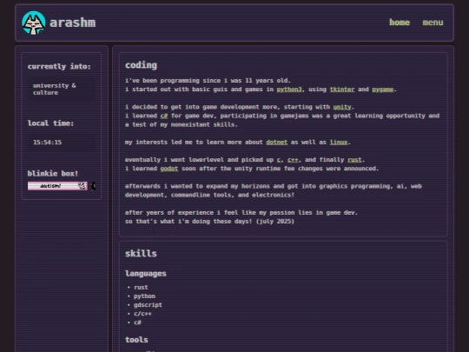Image resolution: width=469 pixels, height=352 pixels.
Task: Click the 'local time:' heading
Action: pyautogui.click(x=50, y=123)
